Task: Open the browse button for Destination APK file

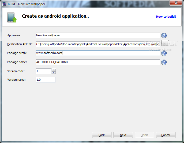Action: 165,43
